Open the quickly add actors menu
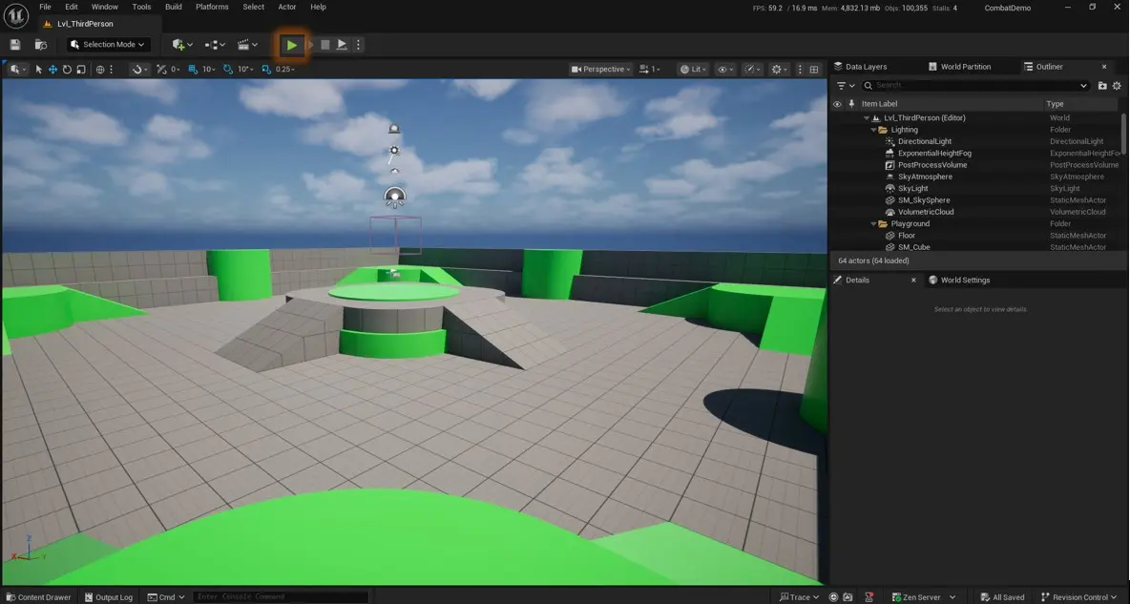This screenshot has width=1130, height=604. click(x=178, y=44)
